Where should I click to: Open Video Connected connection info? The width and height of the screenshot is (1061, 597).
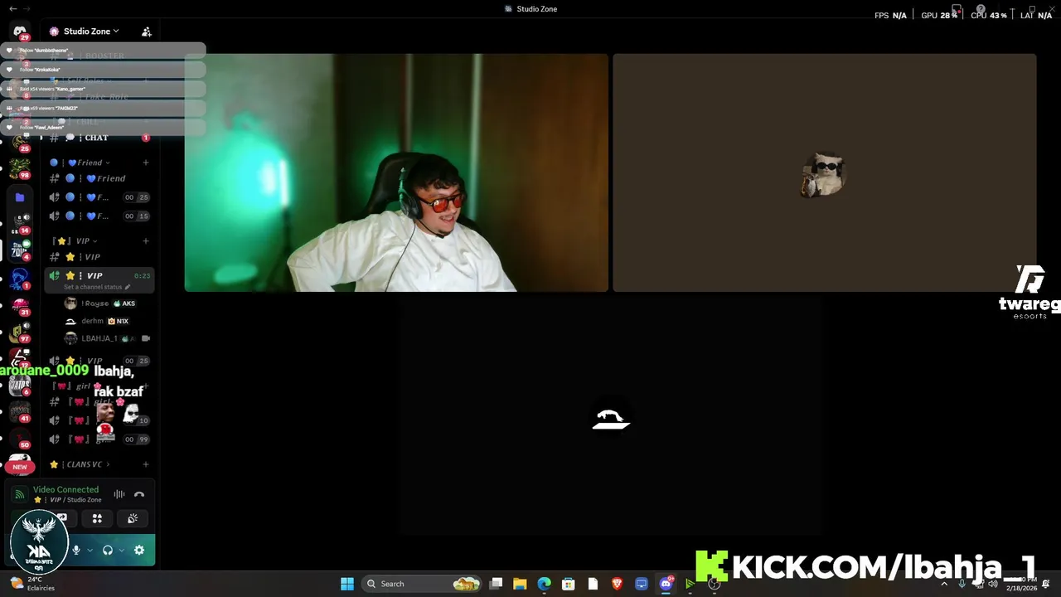pos(66,490)
